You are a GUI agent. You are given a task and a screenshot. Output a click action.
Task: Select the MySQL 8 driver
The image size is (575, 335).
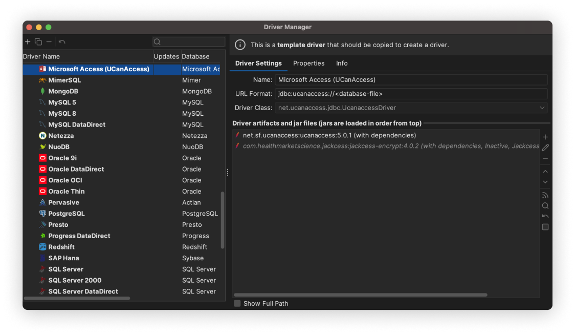tap(121, 114)
